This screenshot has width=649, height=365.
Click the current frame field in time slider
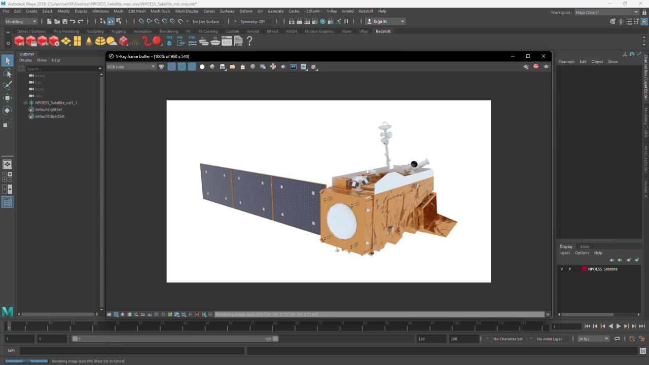[x=566, y=326]
